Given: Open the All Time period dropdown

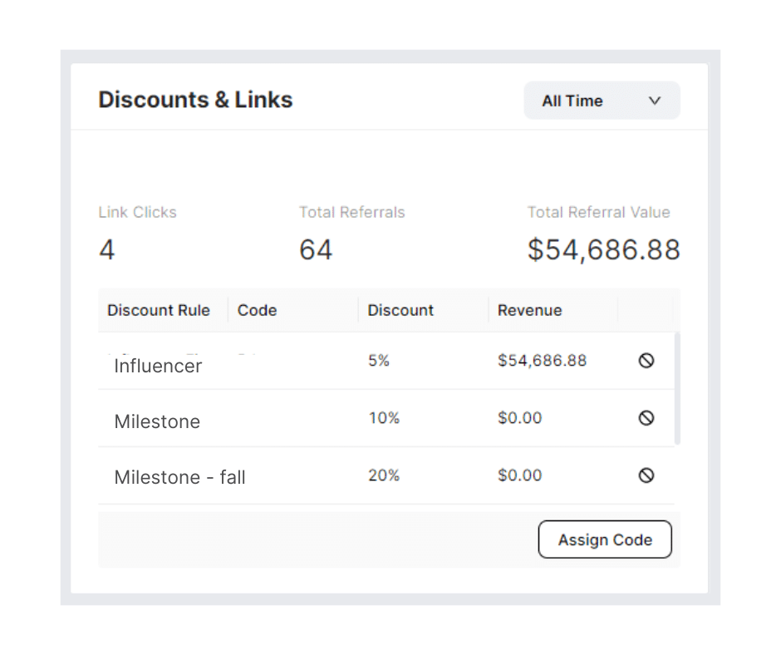Looking at the screenshot, I should tap(602, 101).
